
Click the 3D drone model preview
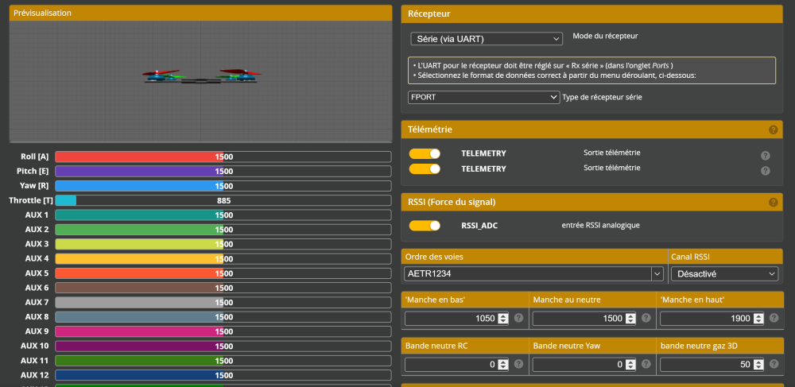(202, 77)
